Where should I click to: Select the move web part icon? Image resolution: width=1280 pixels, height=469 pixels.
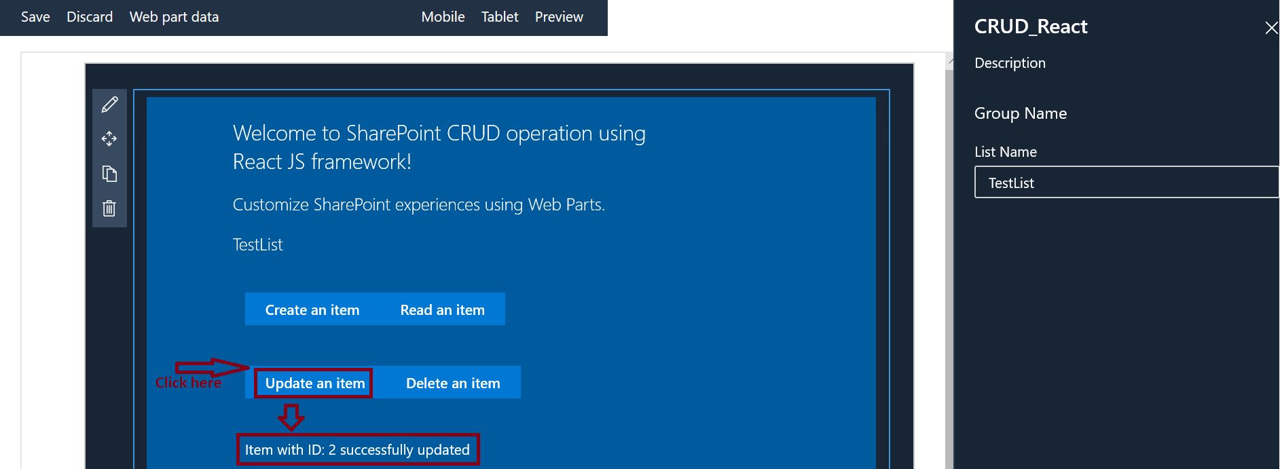point(109,139)
